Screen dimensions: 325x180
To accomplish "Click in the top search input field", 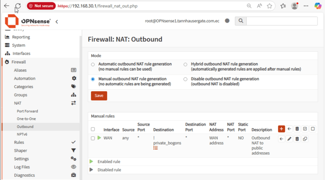I will click(282, 21).
